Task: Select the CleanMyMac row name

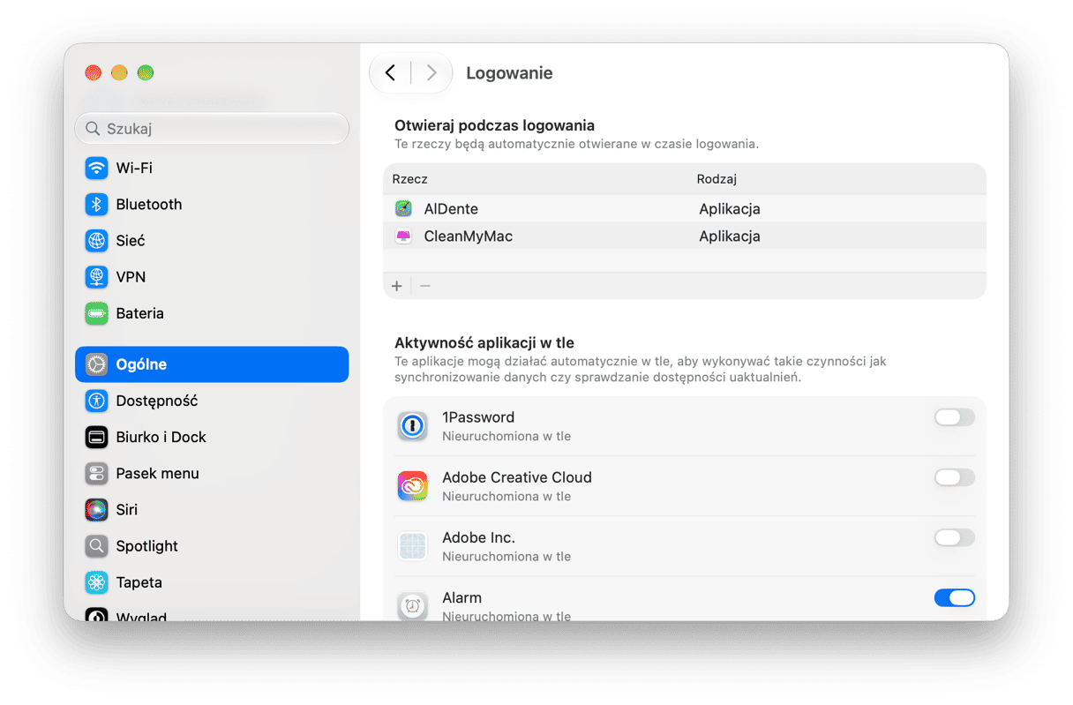Action: click(469, 236)
